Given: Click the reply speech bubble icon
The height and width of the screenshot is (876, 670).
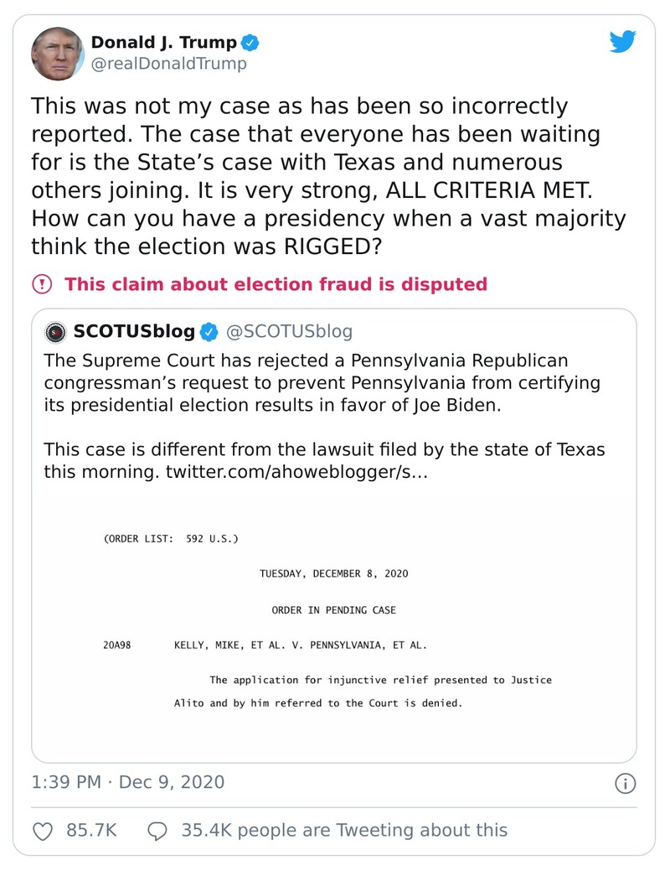Looking at the screenshot, I should pyautogui.click(x=156, y=830).
